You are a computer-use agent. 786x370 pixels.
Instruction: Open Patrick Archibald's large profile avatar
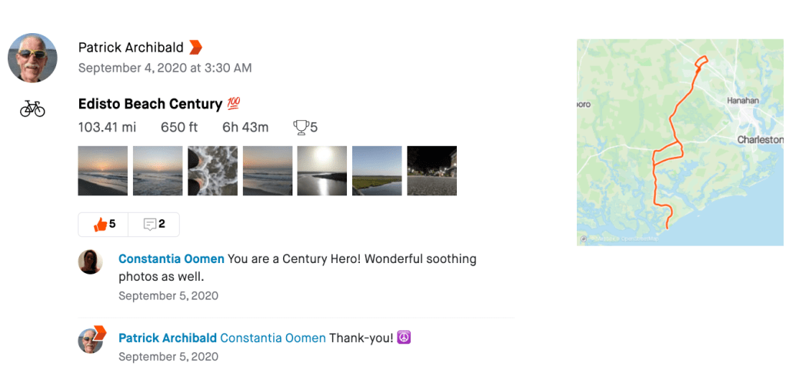tap(32, 58)
